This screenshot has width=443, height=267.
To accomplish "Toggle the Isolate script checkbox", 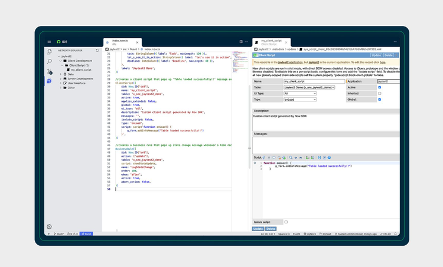I will point(286,222).
